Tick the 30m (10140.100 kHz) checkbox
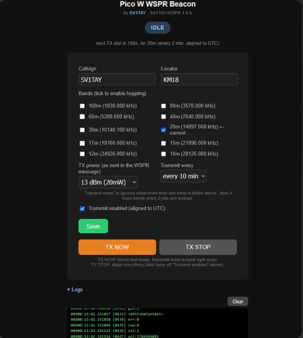This screenshot has height=338, width=303. coord(82,130)
